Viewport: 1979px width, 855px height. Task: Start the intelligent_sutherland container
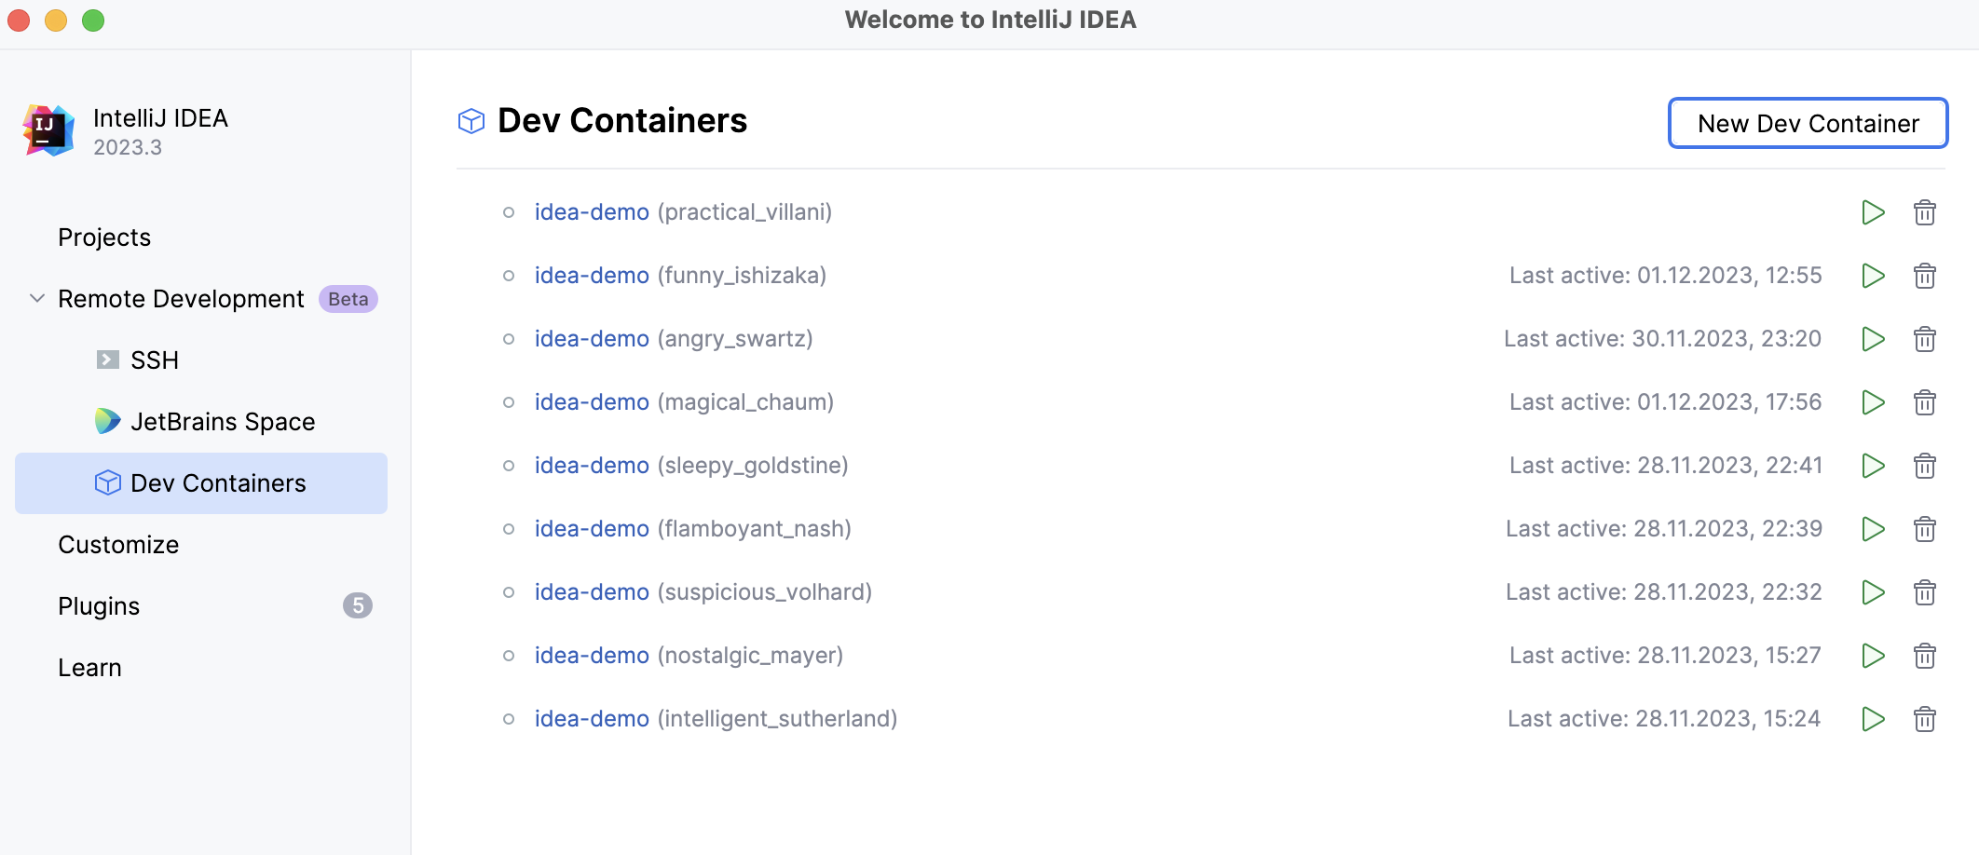(1873, 719)
